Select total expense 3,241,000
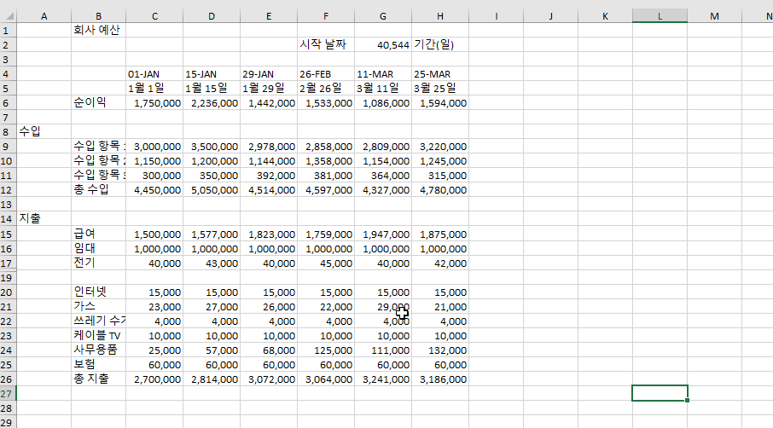Image resolution: width=773 pixels, height=428 pixels. (382, 379)
